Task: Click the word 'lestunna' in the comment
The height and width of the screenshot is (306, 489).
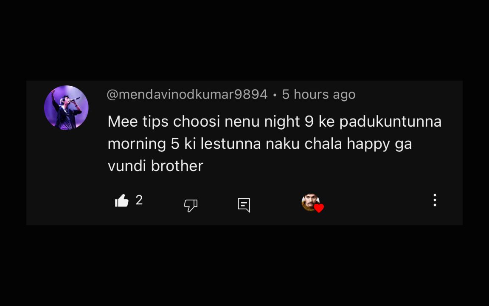Action: coord(230,144)
